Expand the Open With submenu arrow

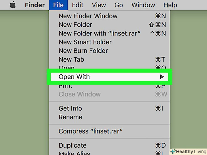tap(162, 77)
